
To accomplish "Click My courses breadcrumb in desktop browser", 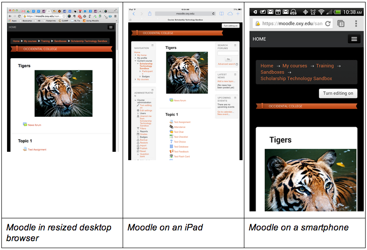I will pyautogui.click(x=30, y=41).
